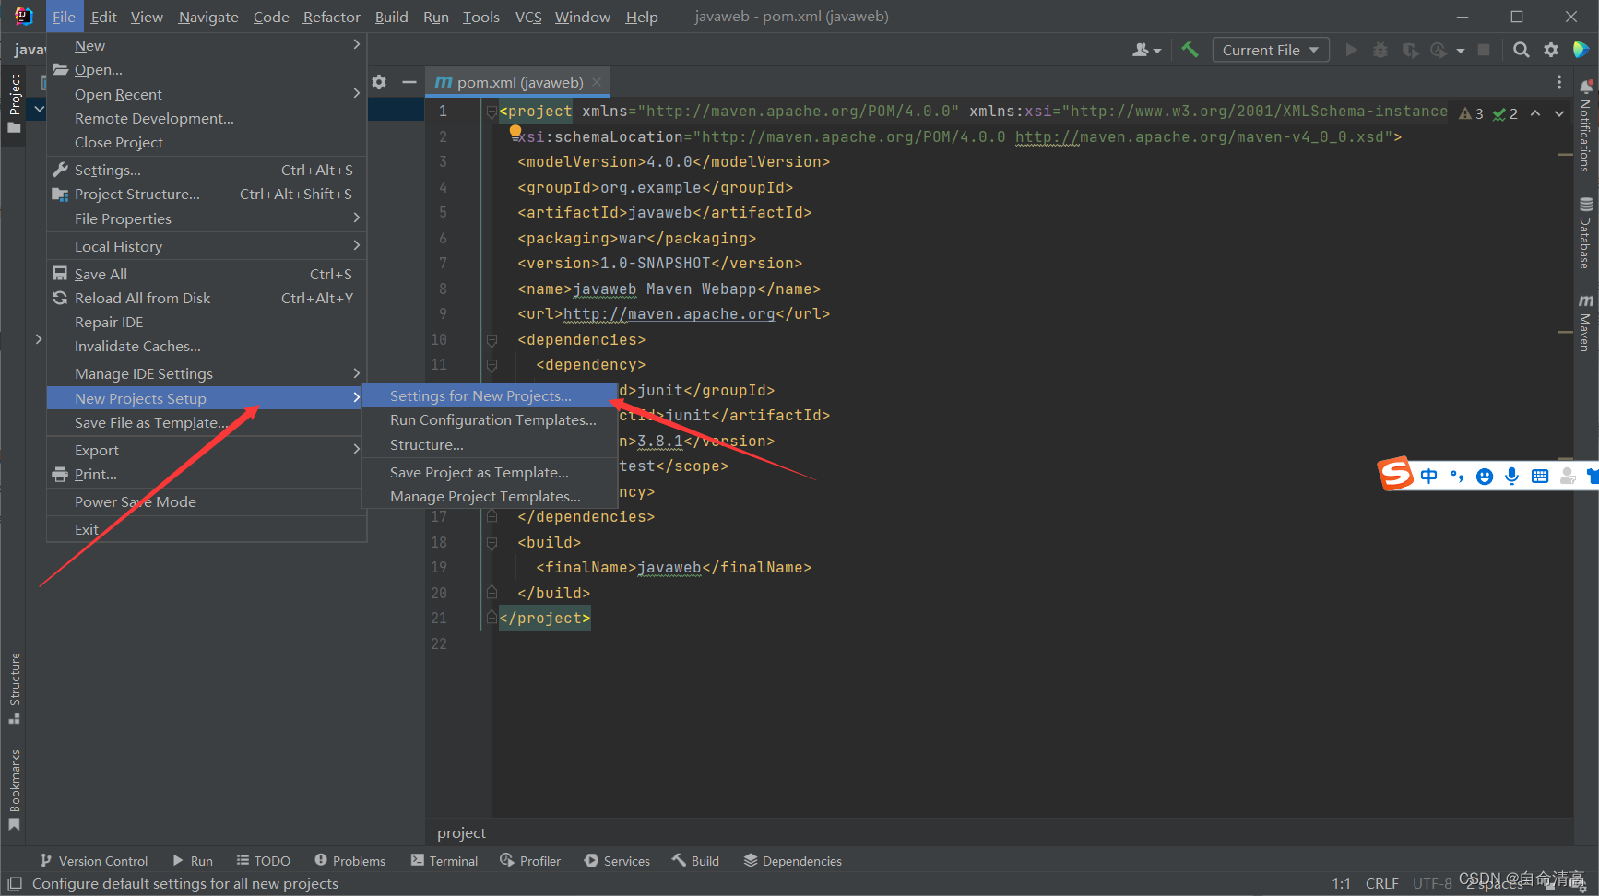Open the Current File run configuration dropdown

(x=1270, y=50)
